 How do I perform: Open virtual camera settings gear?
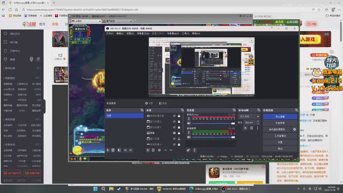pyautogui.click(x=295, y=130)
